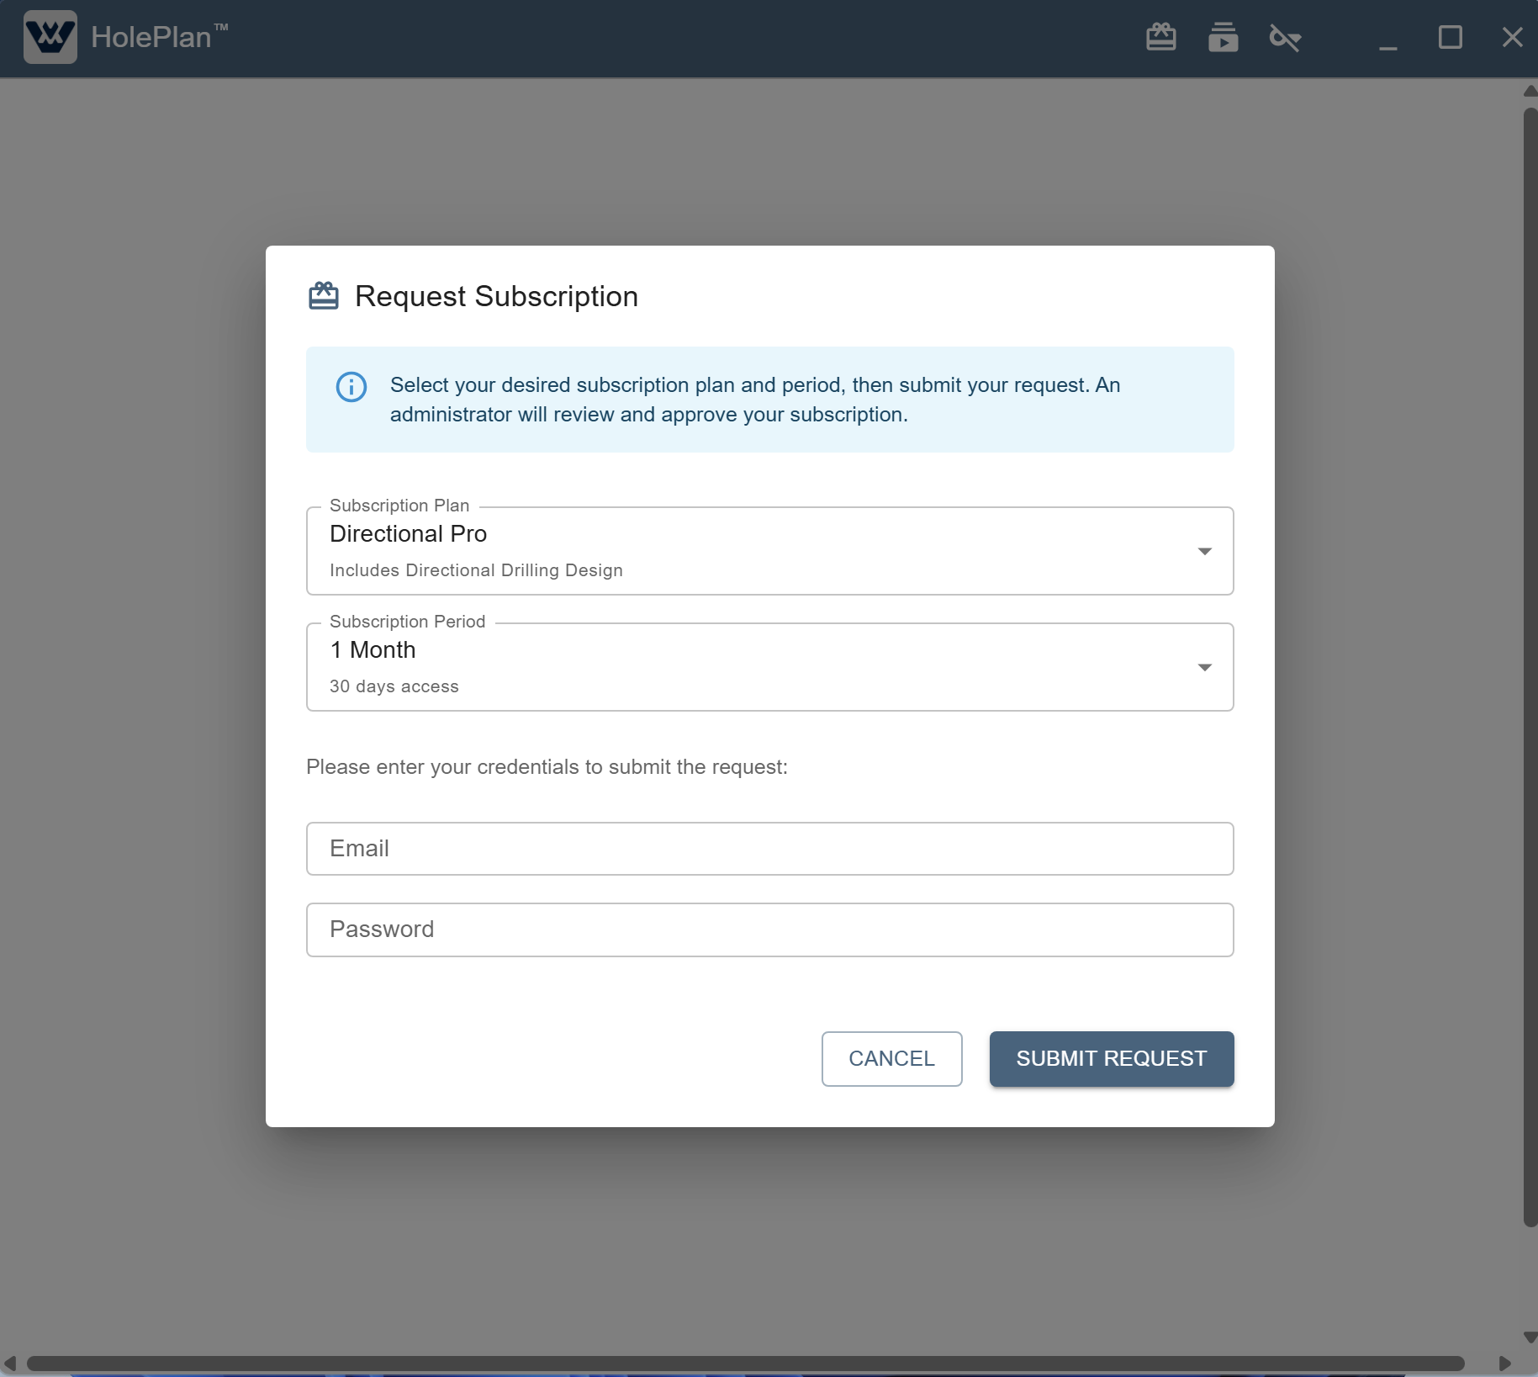Click the info icon in blue banner

(x=351, y=387)
